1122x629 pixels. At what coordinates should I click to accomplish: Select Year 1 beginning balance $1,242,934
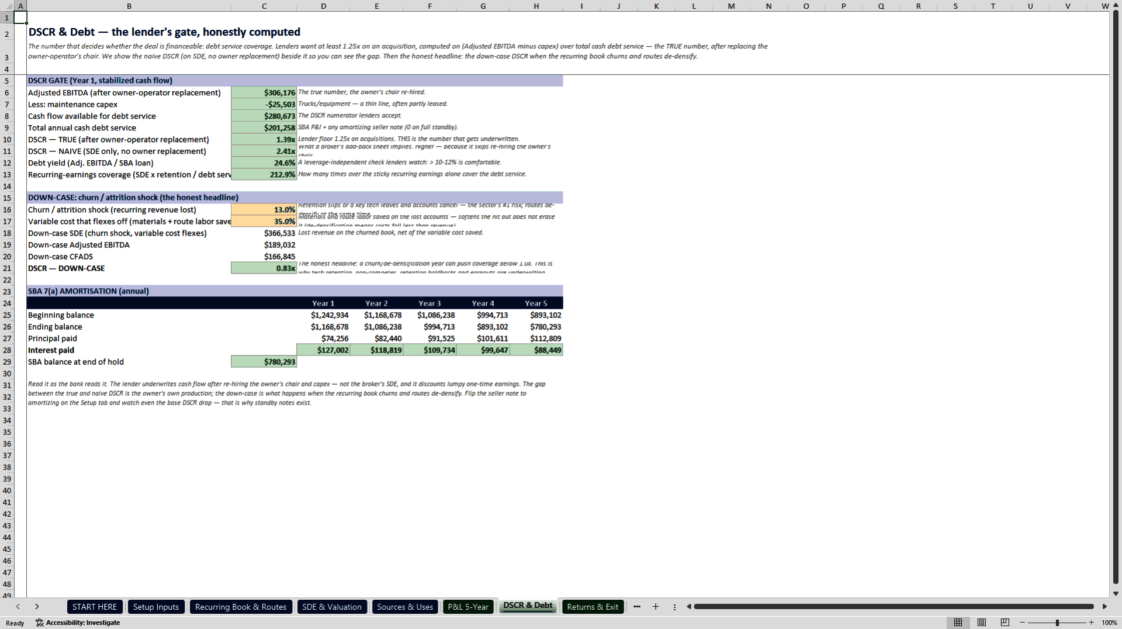324,315
